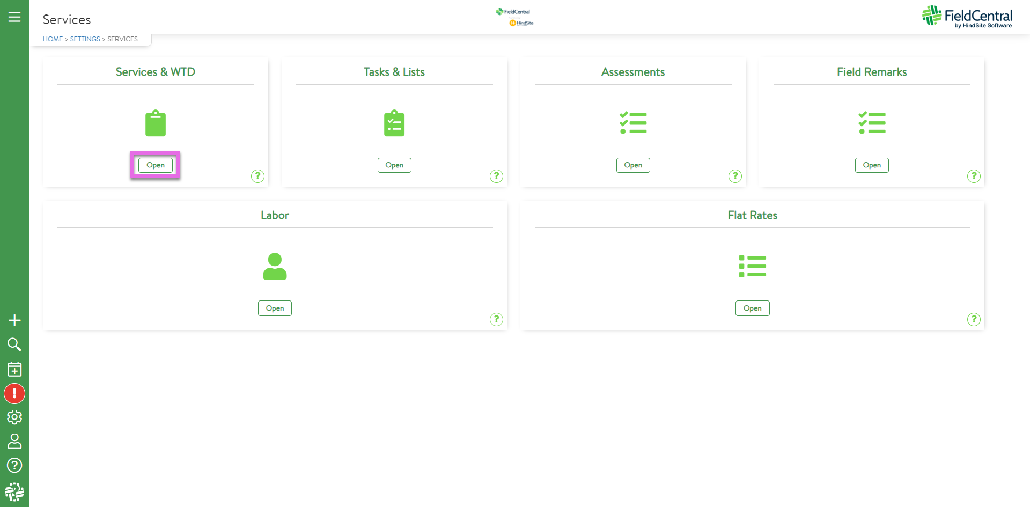Viewport: 1030px width, 507px height.
Task: Click the Assessments card heading
Action: tap(633, 72)
